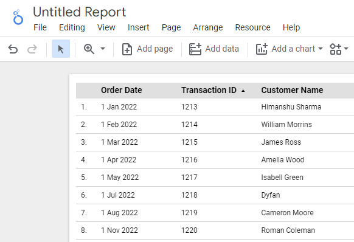Select the 1 Feb 2022 date cell
This screenshot has width=354, height=242.
[119, 125]
